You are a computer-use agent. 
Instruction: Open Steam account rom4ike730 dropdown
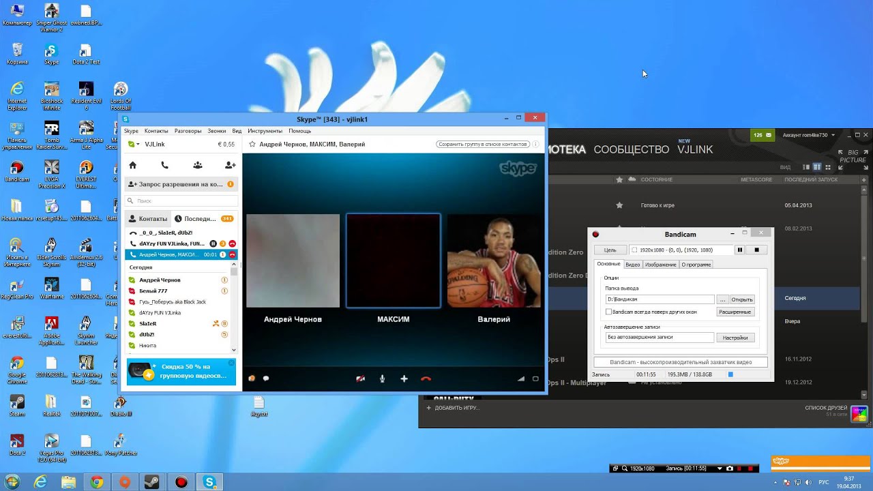click(x=810, y=135)
